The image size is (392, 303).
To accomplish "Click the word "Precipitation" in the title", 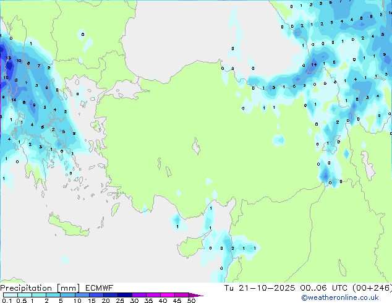I will (x=26, y=288).
